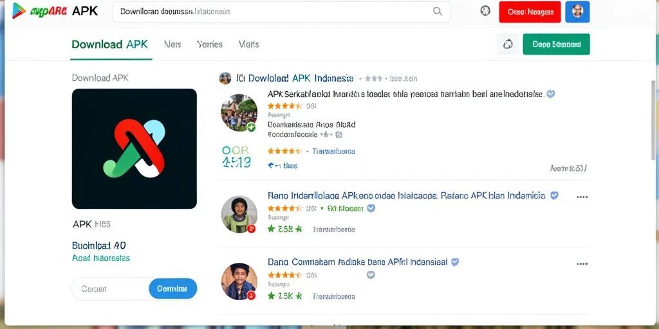Click green star 2.5K rating on Nano result
The image size is (659, 329).
(x=285, y=229)
